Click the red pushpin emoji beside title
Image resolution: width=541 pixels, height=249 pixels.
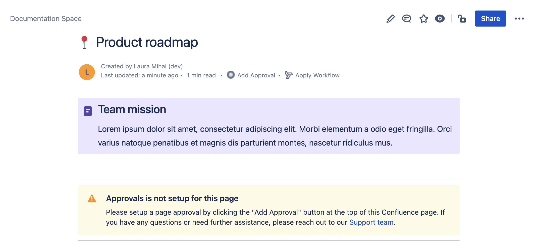[x=84, y=42]
